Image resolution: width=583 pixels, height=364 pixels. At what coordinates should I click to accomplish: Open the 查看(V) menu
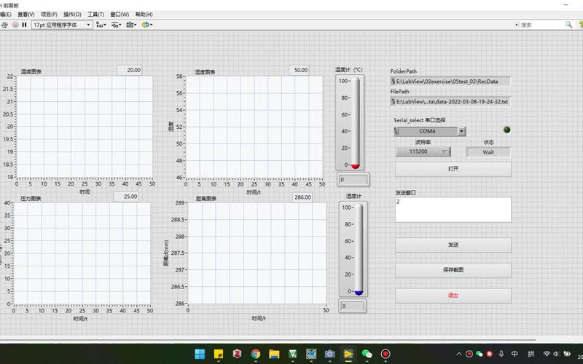point(26,14)
